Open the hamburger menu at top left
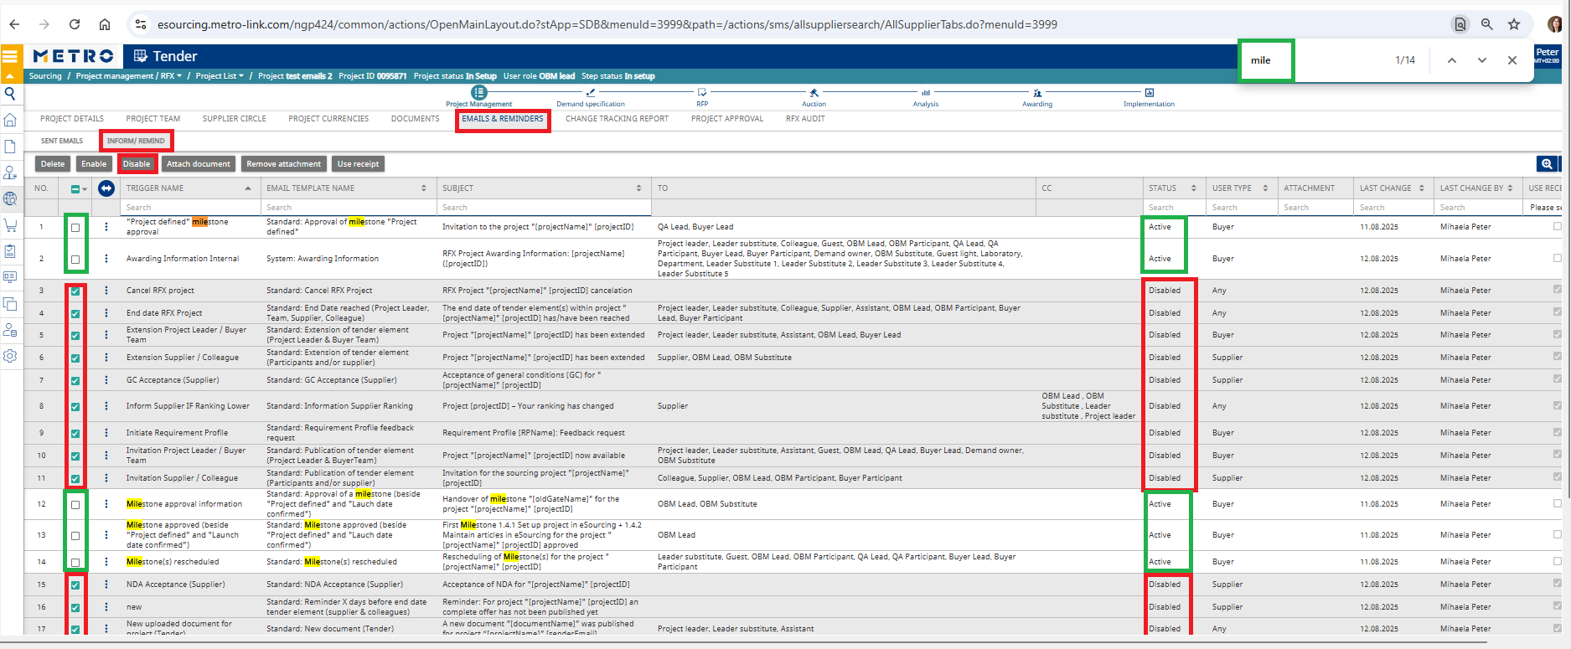This screenshot has width=1571, height=649. point(10,57)
